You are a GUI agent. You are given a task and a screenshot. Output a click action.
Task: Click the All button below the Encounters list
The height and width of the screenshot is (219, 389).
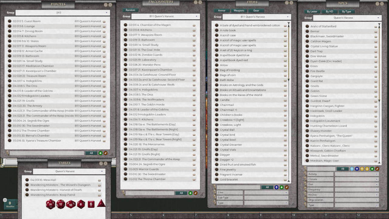coord(181,193)
